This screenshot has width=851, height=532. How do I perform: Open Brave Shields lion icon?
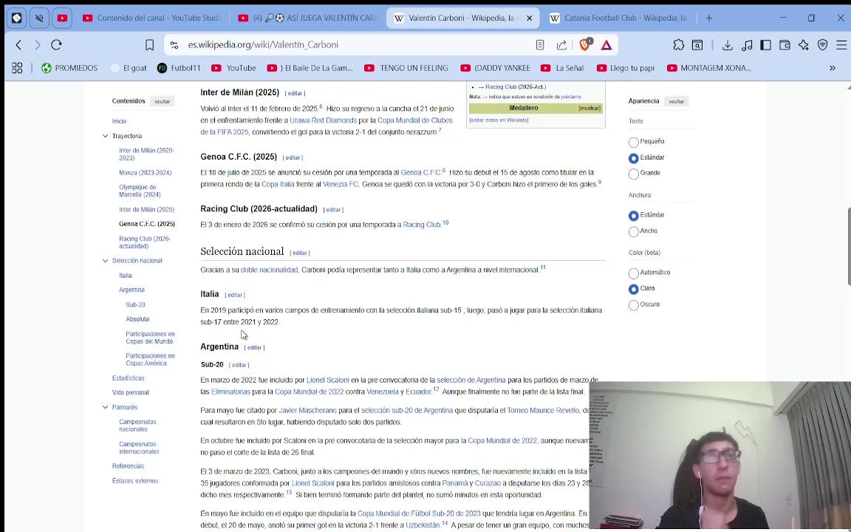(585, 44)
